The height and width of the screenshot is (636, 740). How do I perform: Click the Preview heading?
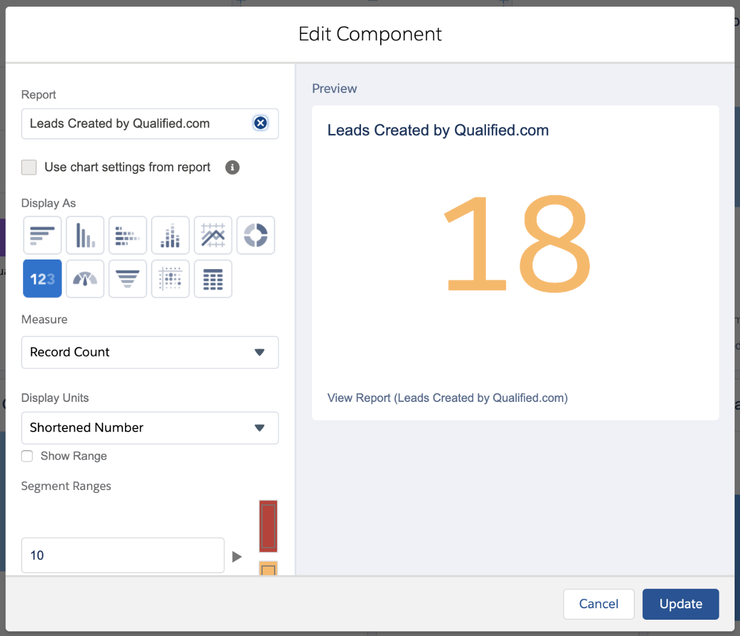(334, 89)
